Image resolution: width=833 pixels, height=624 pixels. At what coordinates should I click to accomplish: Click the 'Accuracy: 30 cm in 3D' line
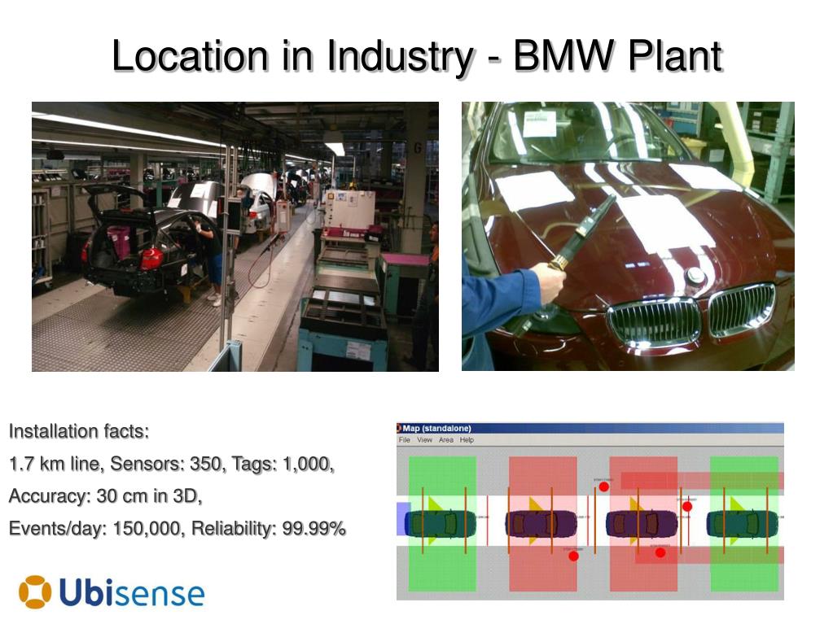tap(105, 496)
